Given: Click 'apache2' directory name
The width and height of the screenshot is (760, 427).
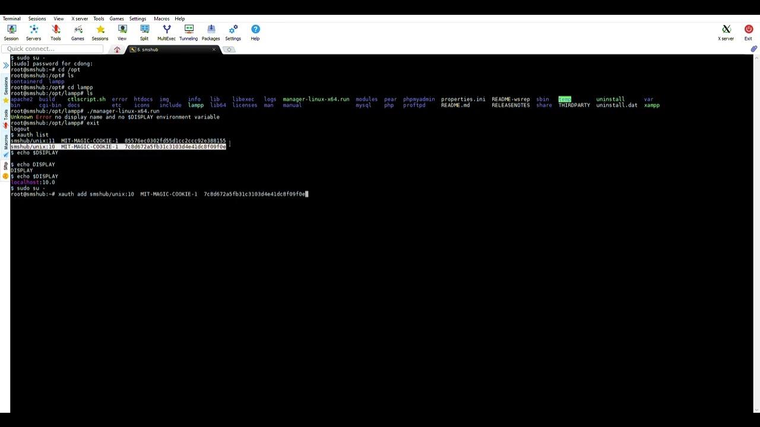Looking at the screenshot, I should click(21, 99).
